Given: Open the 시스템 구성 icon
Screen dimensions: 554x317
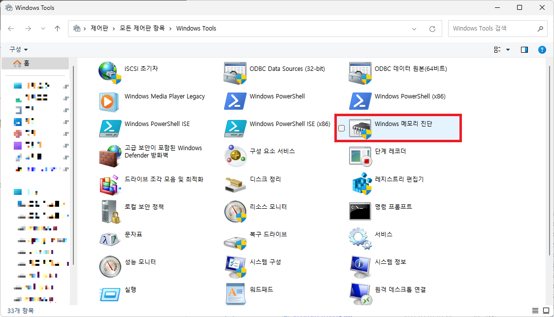Looking at the screenshot, I should coord(235,267).
